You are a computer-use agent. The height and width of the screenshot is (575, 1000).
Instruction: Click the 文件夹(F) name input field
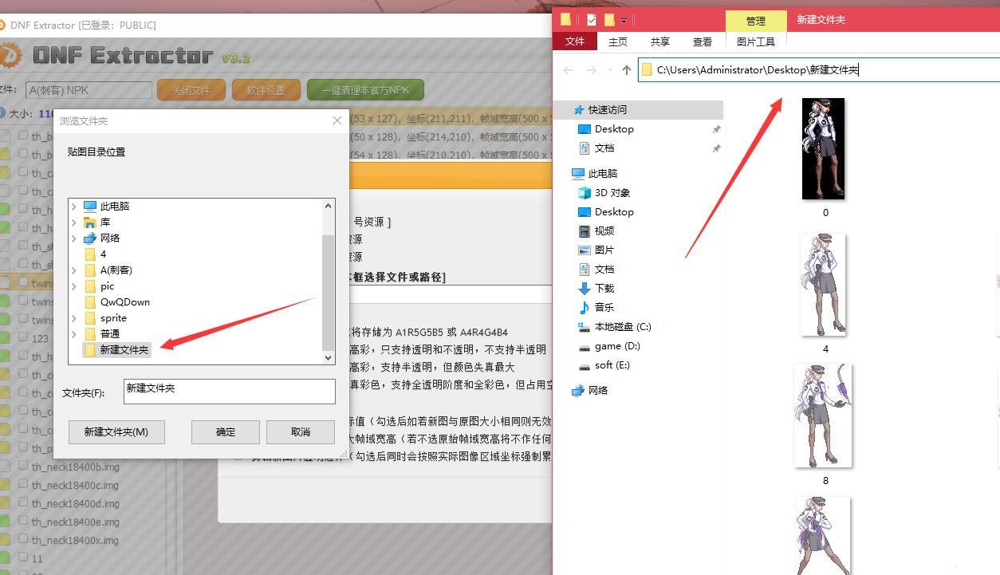coord(230,391)
